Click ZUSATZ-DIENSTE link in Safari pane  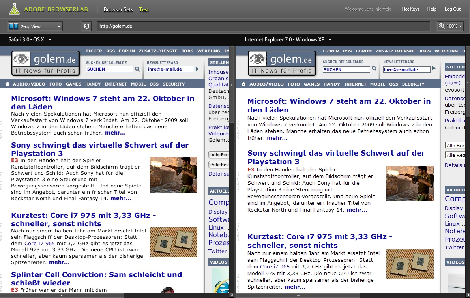coord(158,51)
